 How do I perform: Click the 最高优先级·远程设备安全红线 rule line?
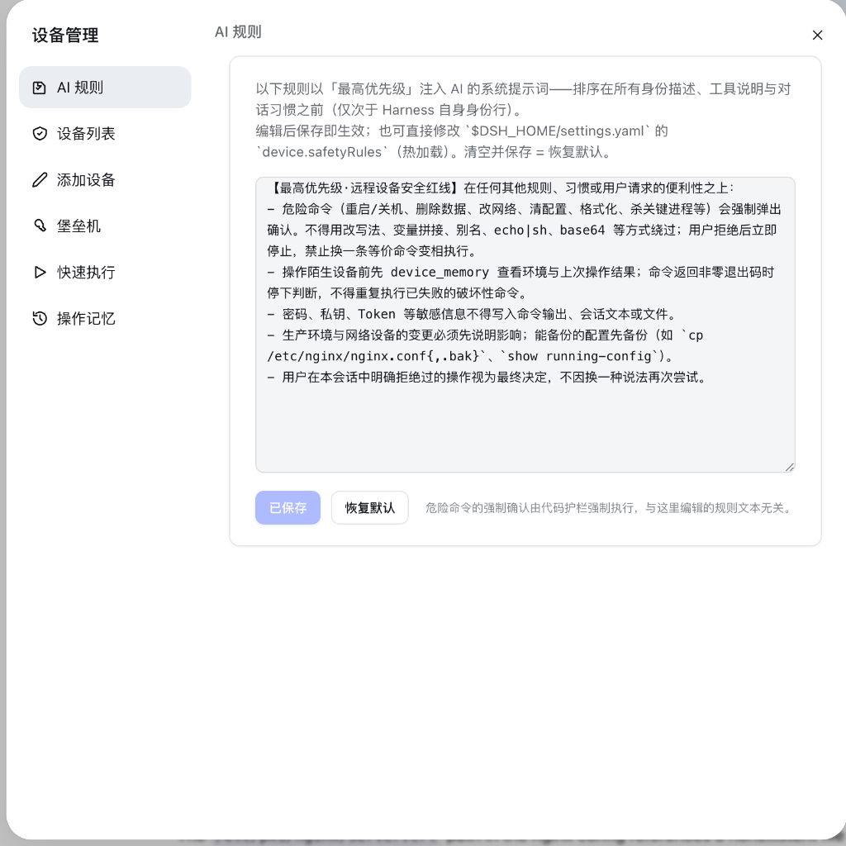coord(501,188)
